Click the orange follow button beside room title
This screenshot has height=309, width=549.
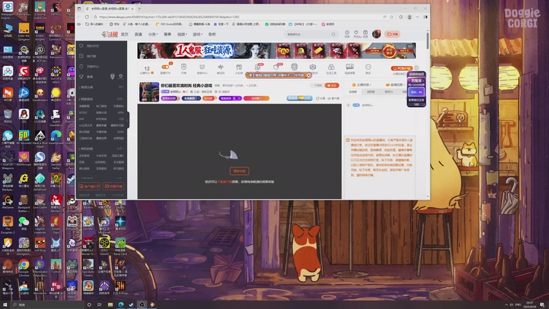(331, 85)
